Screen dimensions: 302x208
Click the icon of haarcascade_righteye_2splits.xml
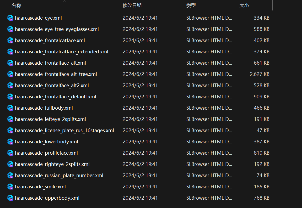click(x=10, y=164)
